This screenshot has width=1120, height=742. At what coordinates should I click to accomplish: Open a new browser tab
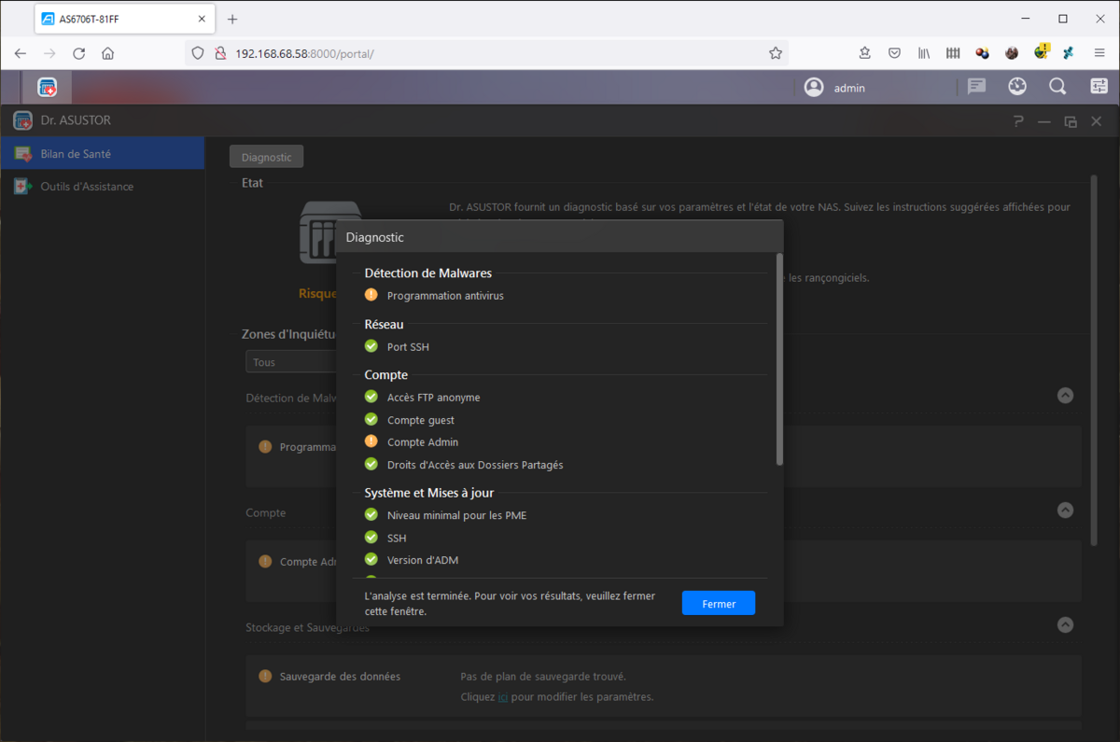232,19
